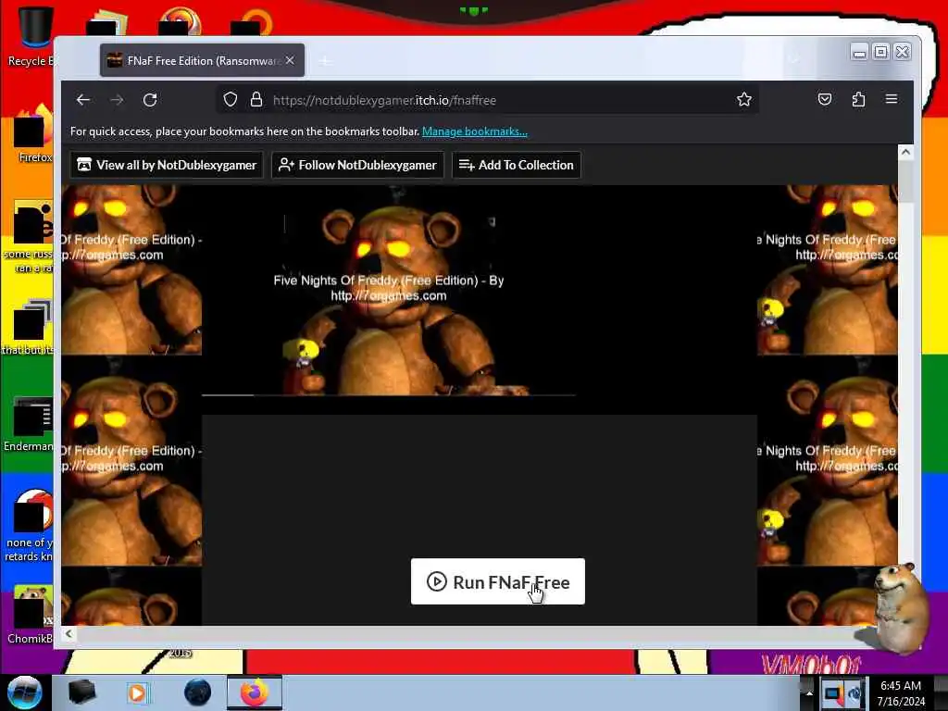The height and width of the screenshot is (711, 948).
Task: Open the dark globe taskbar icon
Action: pyautogui.click(x=197, y=692)
